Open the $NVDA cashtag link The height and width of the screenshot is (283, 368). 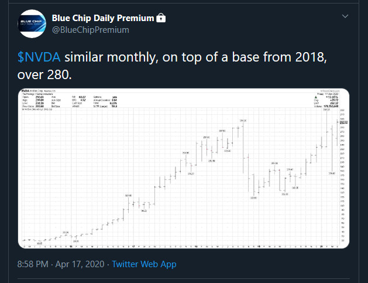point(39,57)
